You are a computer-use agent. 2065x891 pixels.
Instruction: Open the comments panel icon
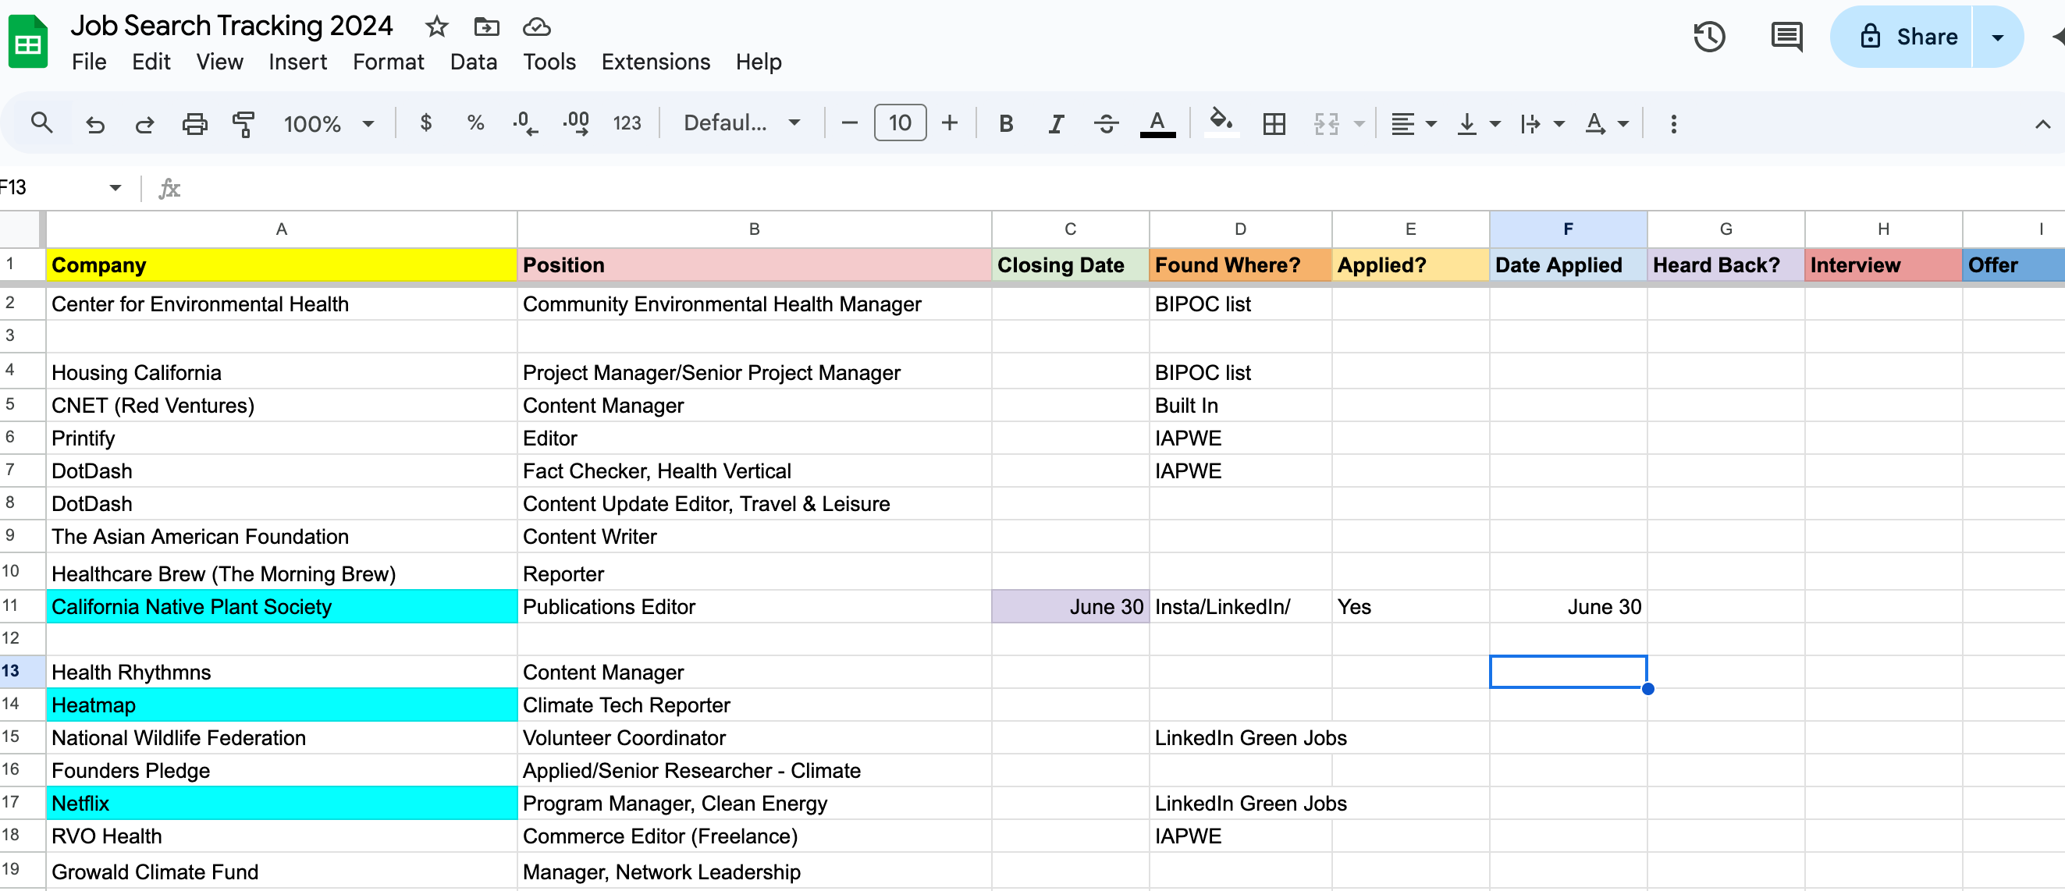[x=1786, y=37]
